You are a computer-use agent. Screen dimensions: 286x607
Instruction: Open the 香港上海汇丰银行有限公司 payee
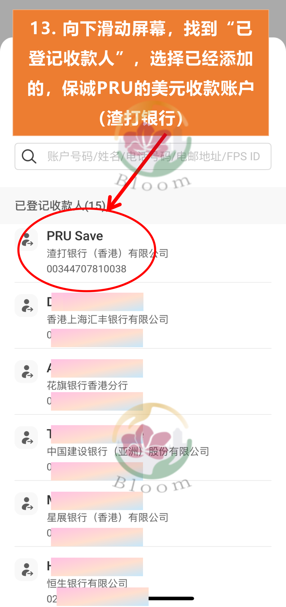tap(143, 319)
